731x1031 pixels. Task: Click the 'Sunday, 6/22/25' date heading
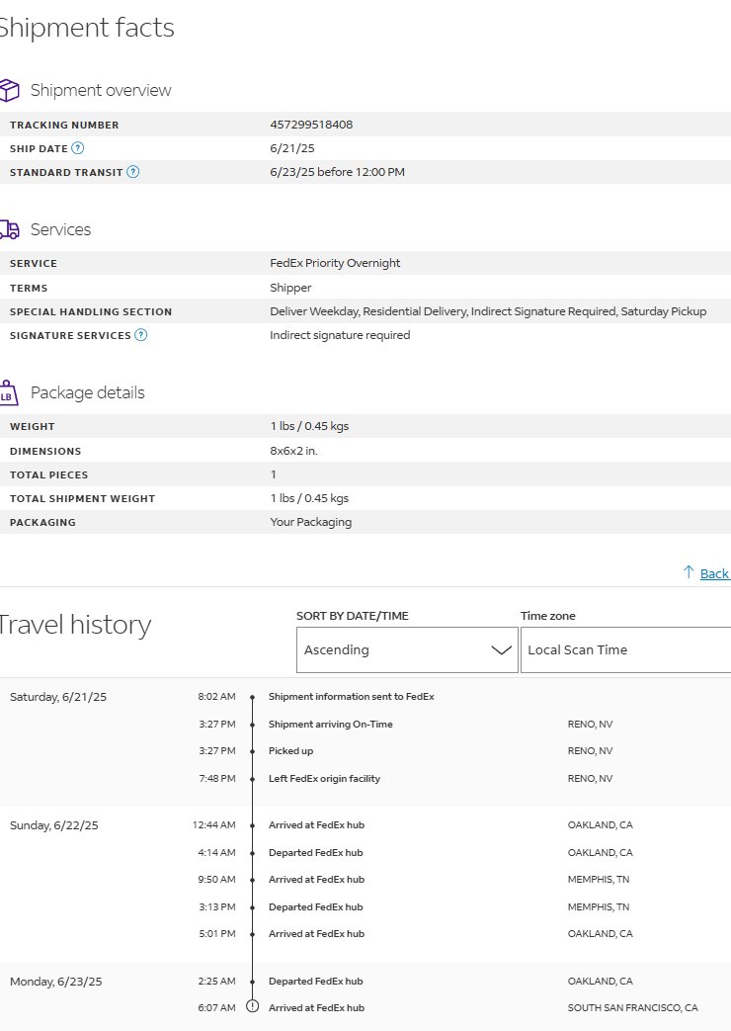[54, 825]
